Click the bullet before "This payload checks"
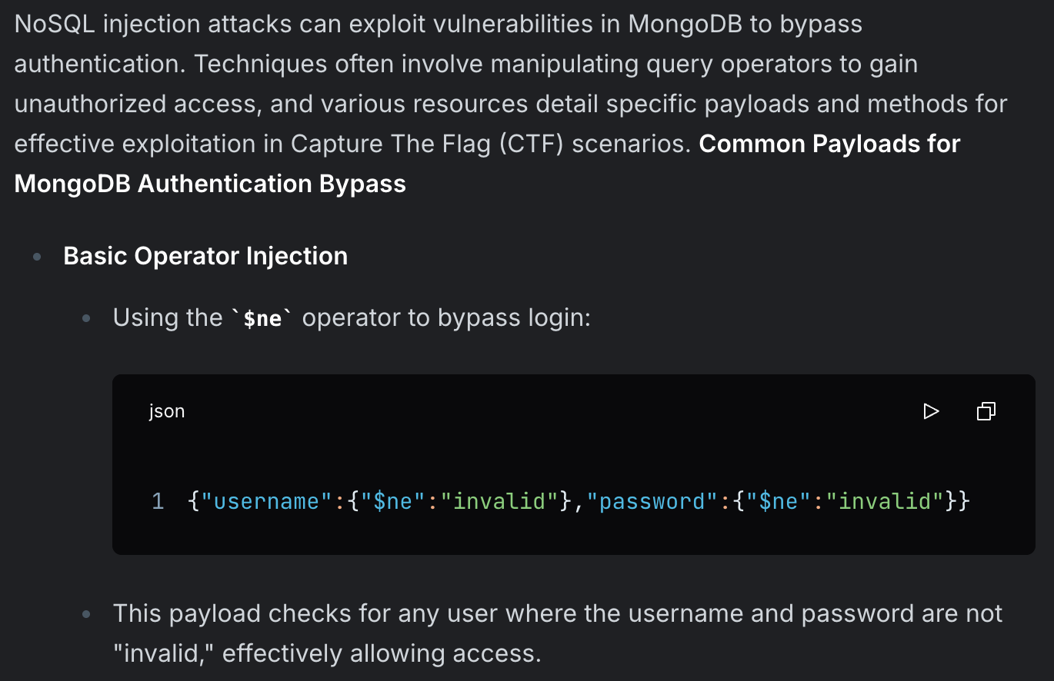 click(x=87, y=614)
